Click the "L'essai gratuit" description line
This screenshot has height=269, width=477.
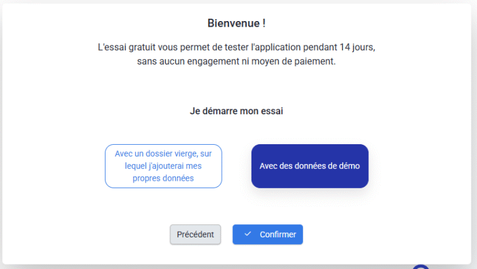tap(237, 47)
